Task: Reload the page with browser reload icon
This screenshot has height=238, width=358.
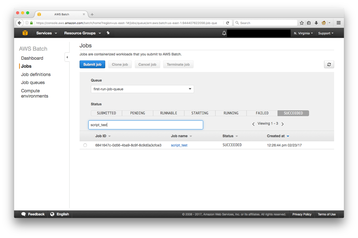Action: 228,23
